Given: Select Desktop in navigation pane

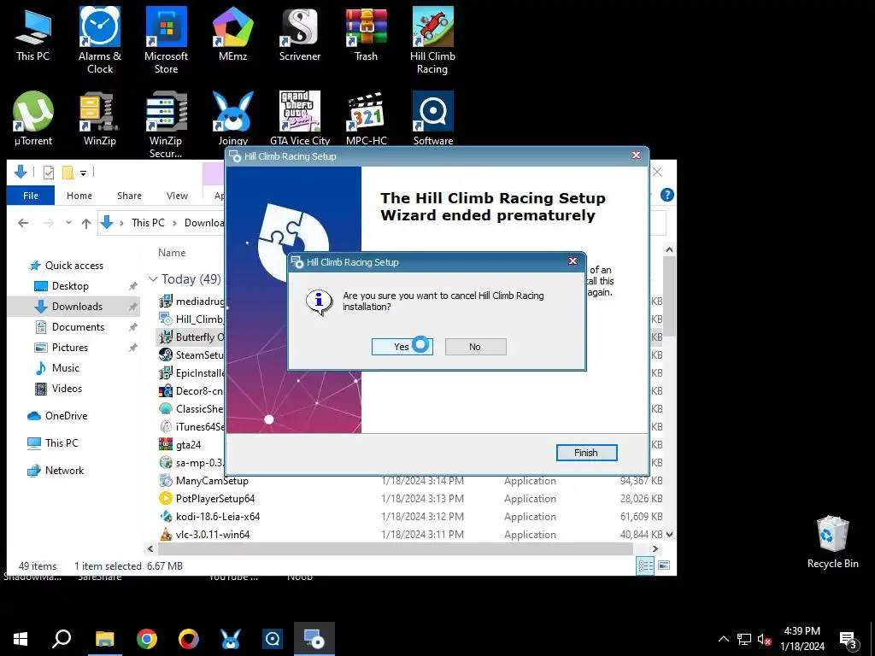Looking at the screenshot, I should click(x=70, y=286).
